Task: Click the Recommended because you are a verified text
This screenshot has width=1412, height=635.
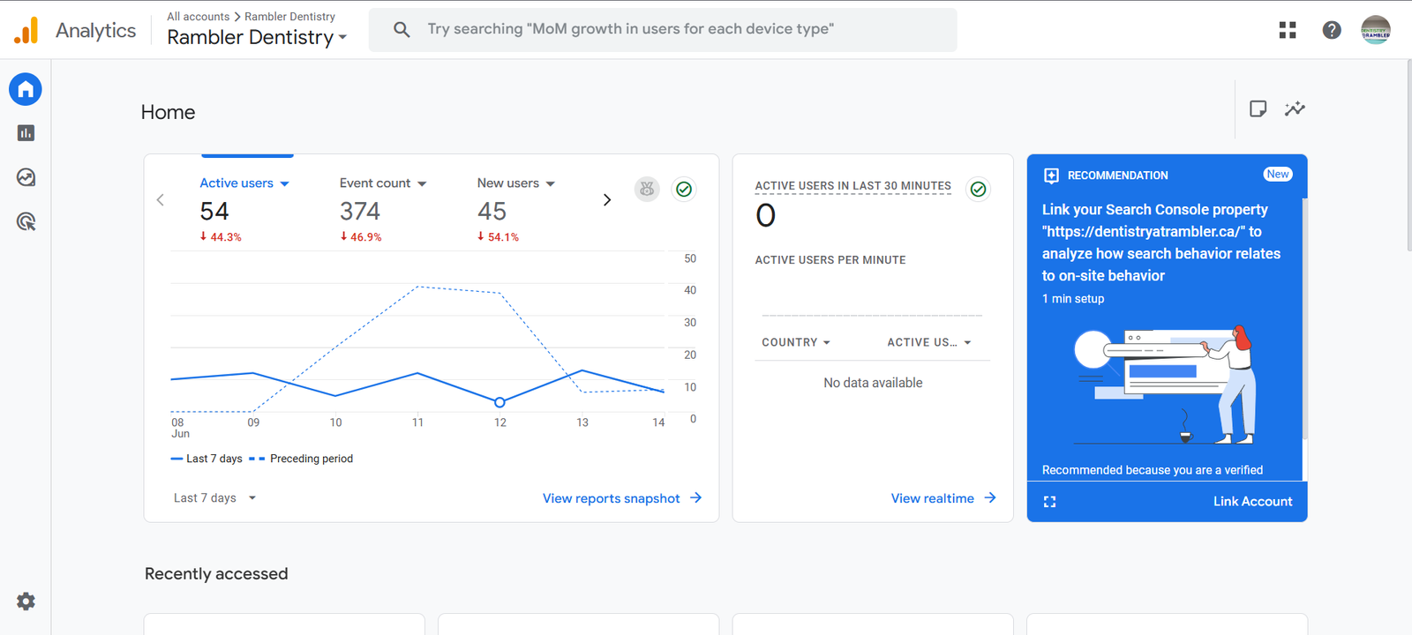Action: coord(1153,470)
